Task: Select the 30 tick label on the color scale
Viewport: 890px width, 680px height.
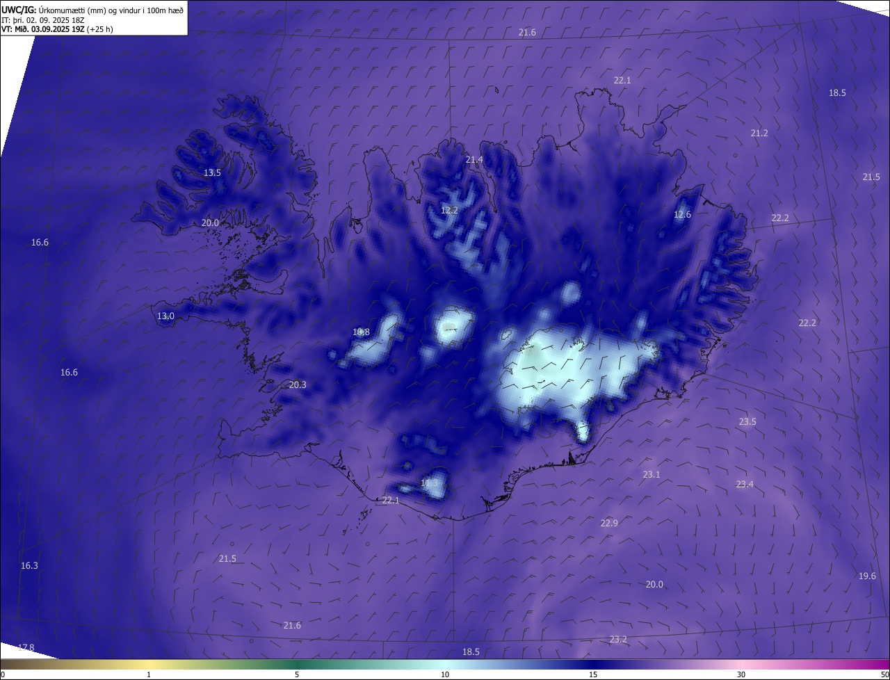Action: [x=741, y=674]
